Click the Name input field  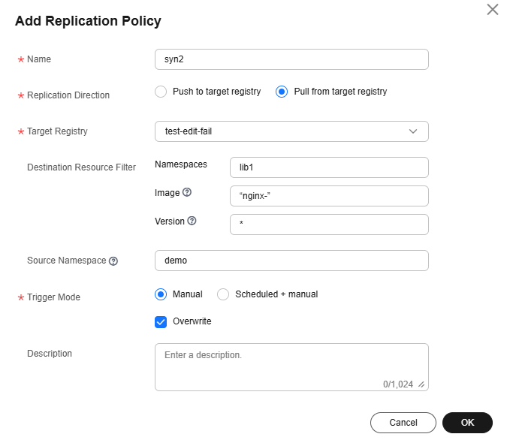[x=291, y=59]
